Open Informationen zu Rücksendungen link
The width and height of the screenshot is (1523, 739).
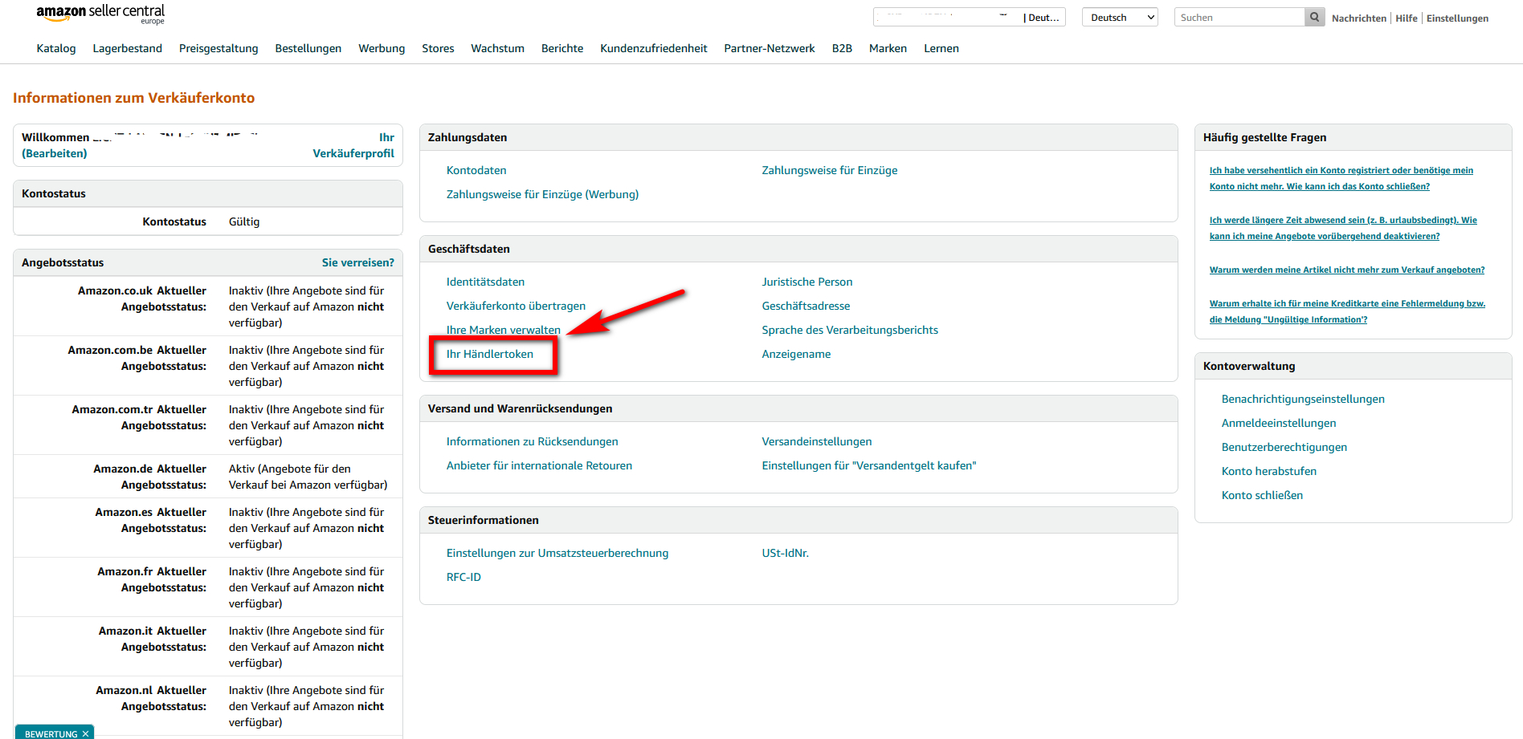(x=533, y=441)
